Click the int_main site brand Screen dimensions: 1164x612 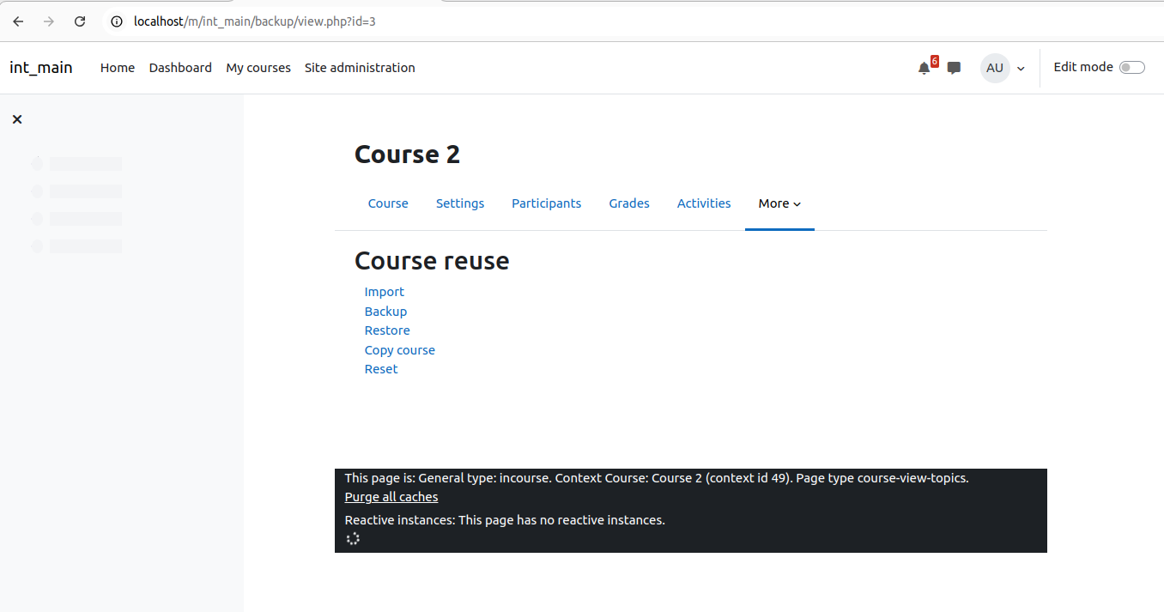(x=41, y=68)
